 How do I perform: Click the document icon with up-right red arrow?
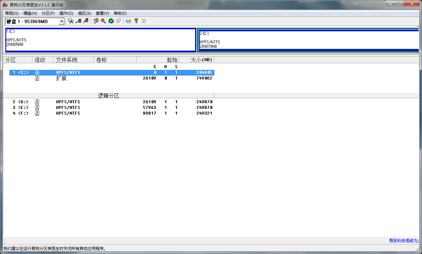(x=86, y=21)
